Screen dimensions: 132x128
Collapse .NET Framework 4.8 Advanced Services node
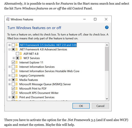coord(9,49)
